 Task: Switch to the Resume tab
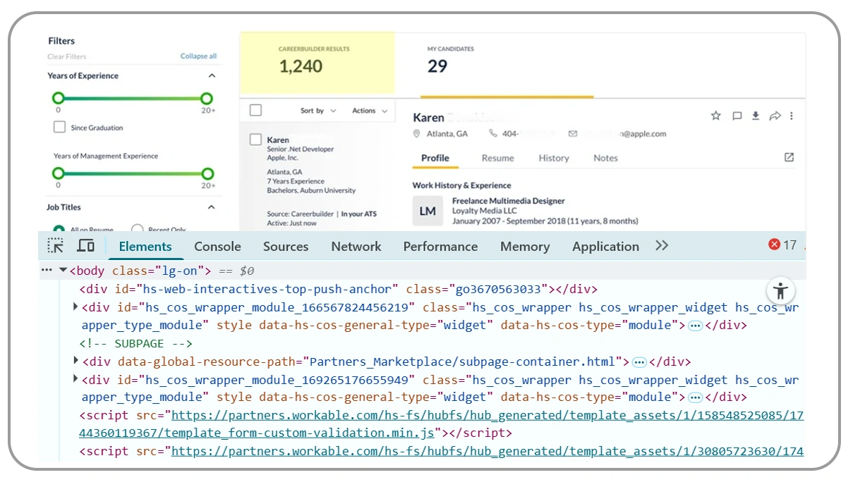click(x=497, y=159)
